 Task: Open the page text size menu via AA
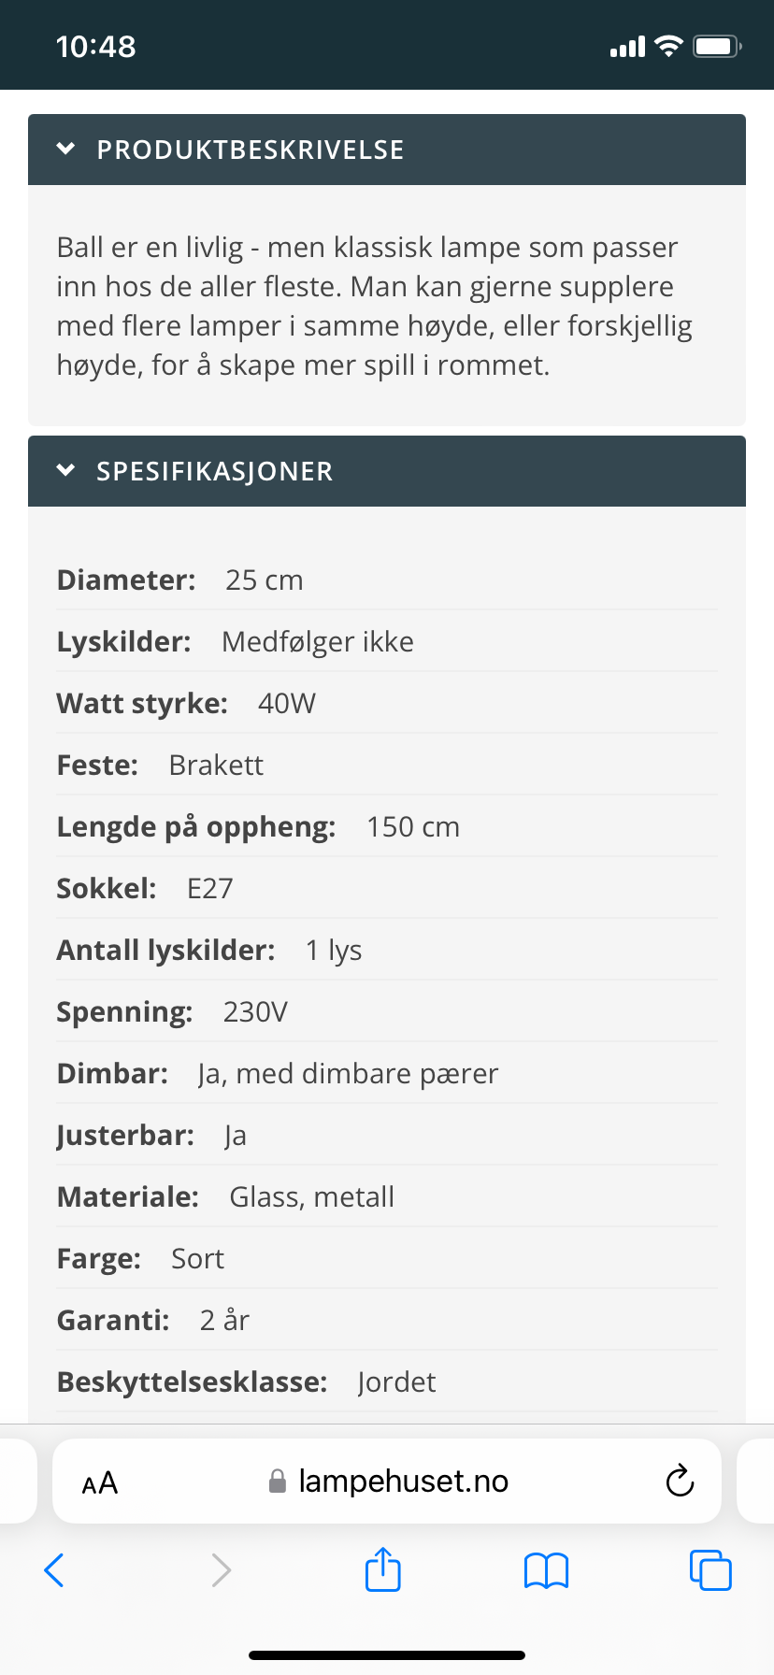[98, 1481]
